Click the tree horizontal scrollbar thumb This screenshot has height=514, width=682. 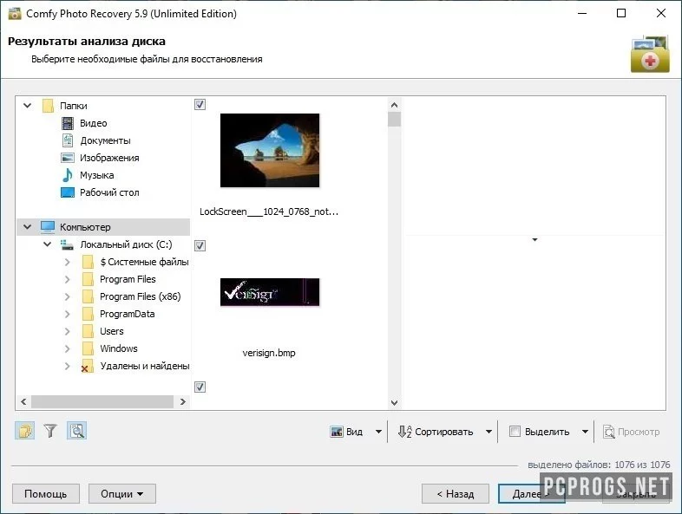tap(102, 402)
